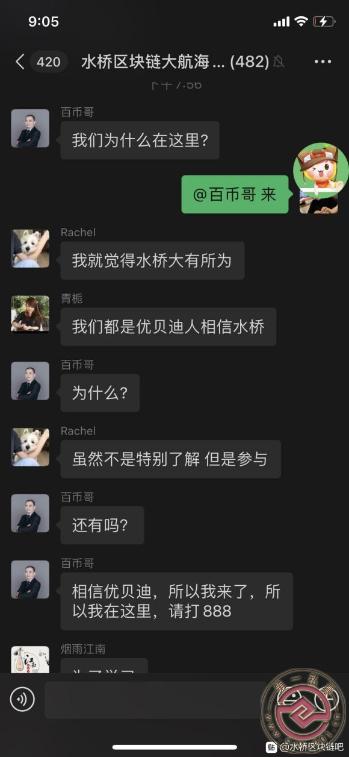Tap message 虽然不是特别了解 但是参与

170,459
